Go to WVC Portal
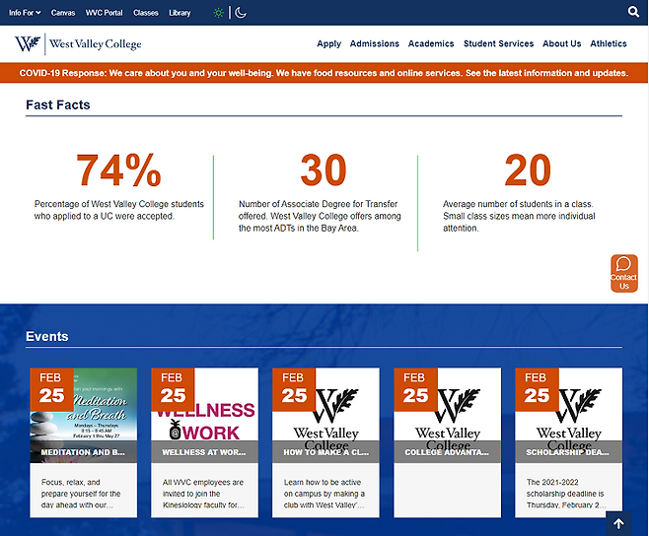Image resolution: width=649 pixels, height=536 pixels. tap(104, 13)
